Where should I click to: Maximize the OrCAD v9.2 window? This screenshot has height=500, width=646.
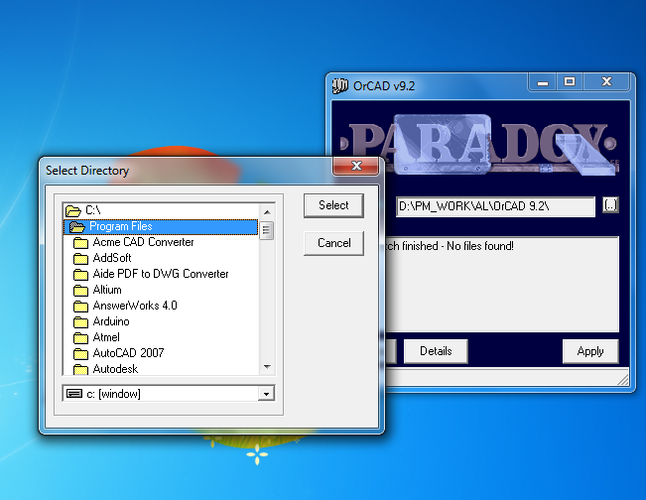click(x=570, y=81)
